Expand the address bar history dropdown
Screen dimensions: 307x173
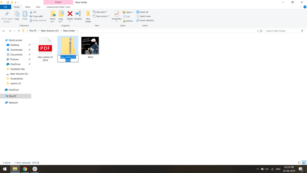click(258, 31)
